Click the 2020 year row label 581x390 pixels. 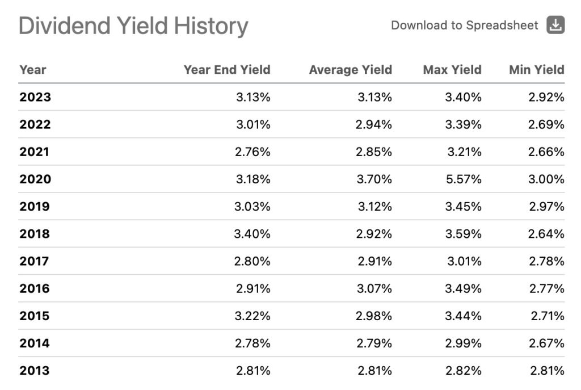pyautogui.click(x=35, y=179)
